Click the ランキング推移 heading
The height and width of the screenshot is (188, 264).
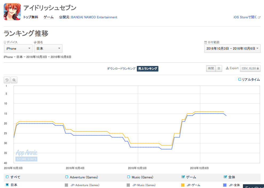[x=26, y=33]
